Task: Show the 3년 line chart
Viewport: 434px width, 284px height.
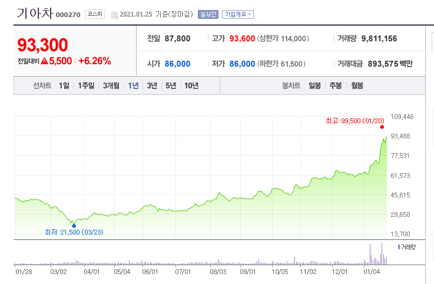Action: click(152, 85)
